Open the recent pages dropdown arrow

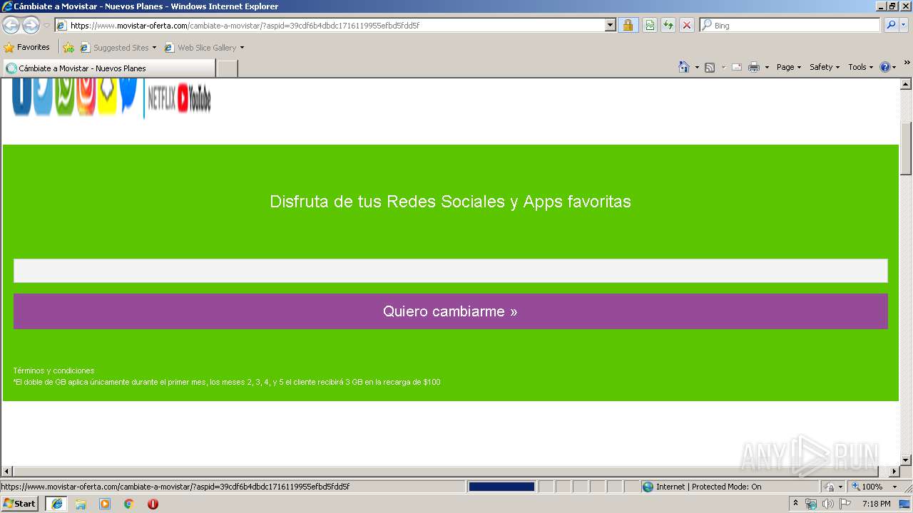tap(46, 26)
